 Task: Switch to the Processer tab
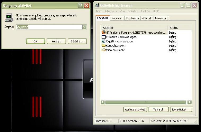tap(117, 18)
